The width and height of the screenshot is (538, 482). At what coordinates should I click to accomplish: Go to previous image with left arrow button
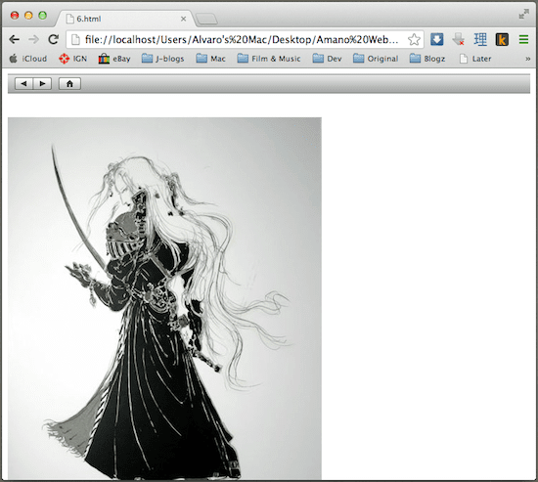[23, 84]
